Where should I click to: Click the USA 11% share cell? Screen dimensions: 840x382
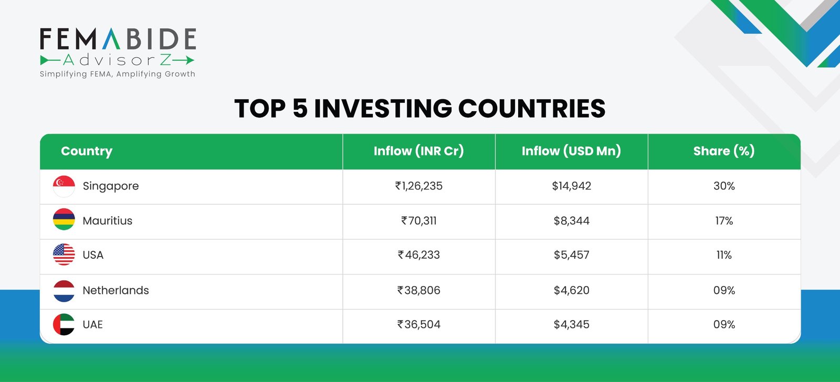coord(724,255)
